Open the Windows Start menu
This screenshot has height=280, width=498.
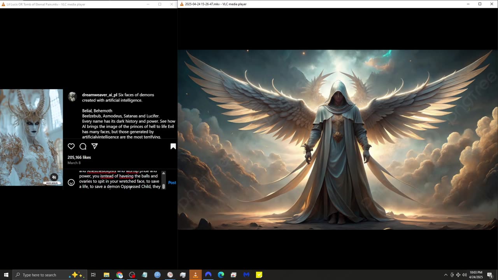coord(6,275)
